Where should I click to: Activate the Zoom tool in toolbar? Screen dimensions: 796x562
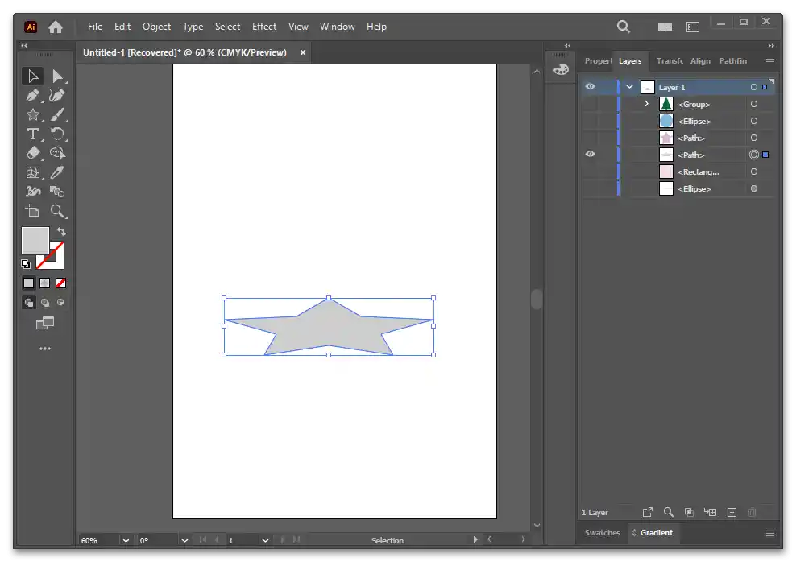pyautogui.click(x=57, y=211)
